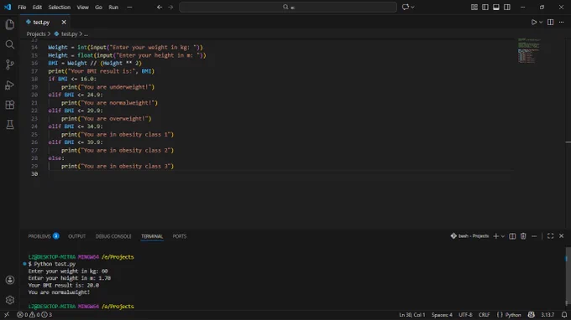571x320 pixels.
Task: Close the terminal panel
Action: coord(561,236)
